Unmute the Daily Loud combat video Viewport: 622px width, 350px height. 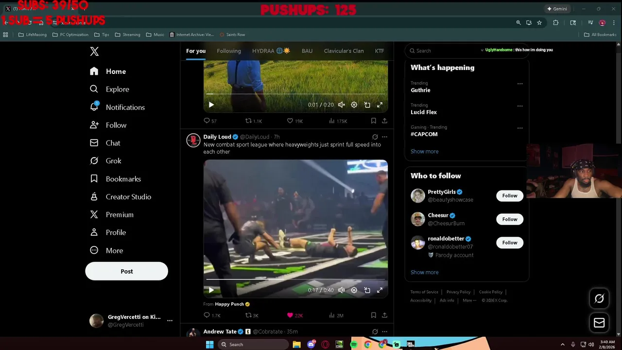342,290
